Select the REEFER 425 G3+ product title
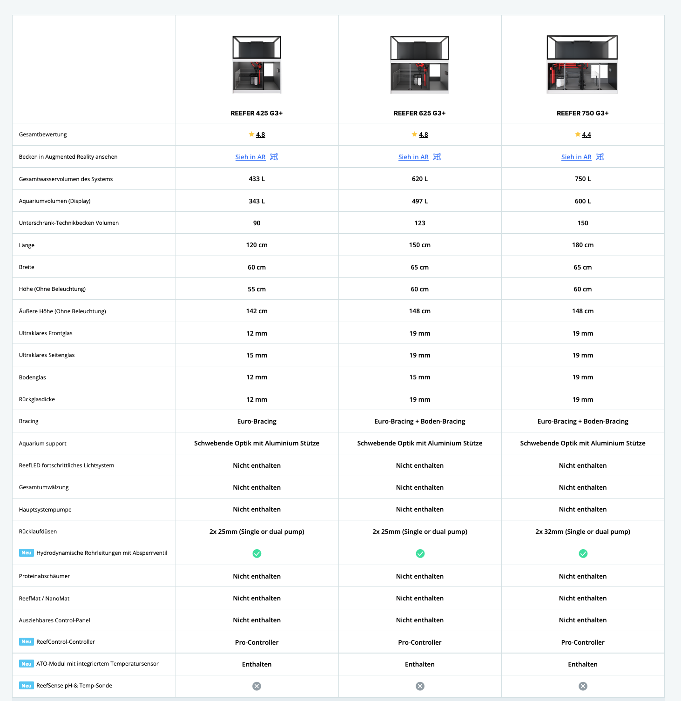Screen dimensions: 681x701 pyautogui.click(x=257, y=113)
